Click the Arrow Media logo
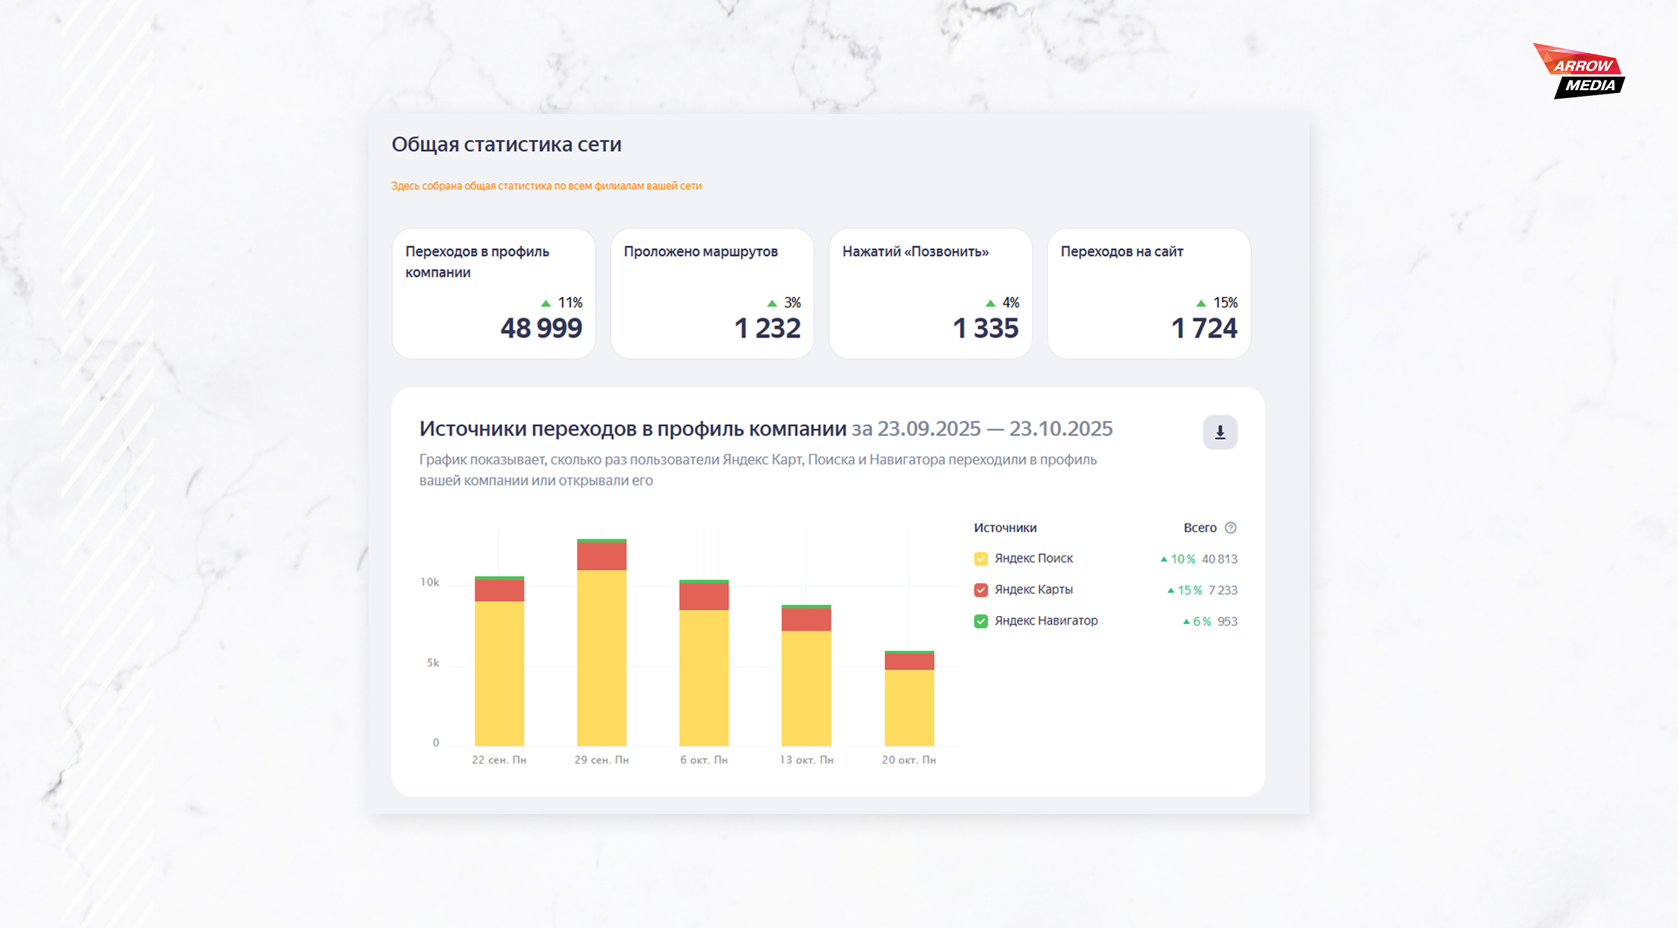Screen dimensions: 1678x928 1581,73
